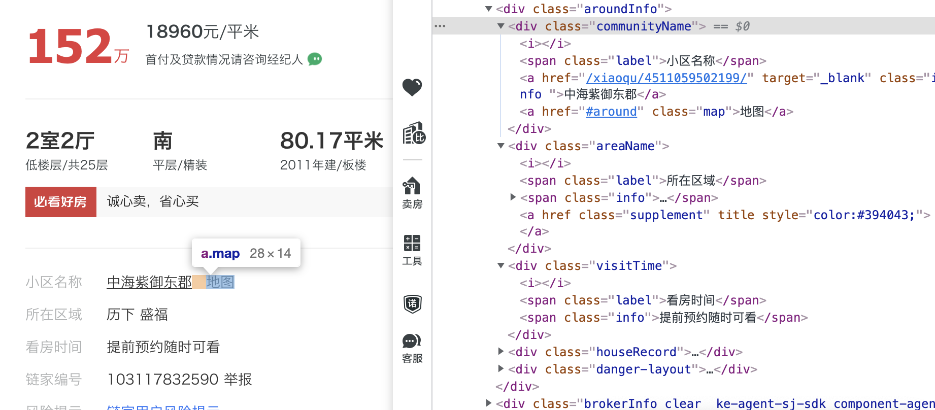The height and width of the screenshot is (410, 935).
Task: Open the house comparison icon in sidebar
Action: pos(414,133)
